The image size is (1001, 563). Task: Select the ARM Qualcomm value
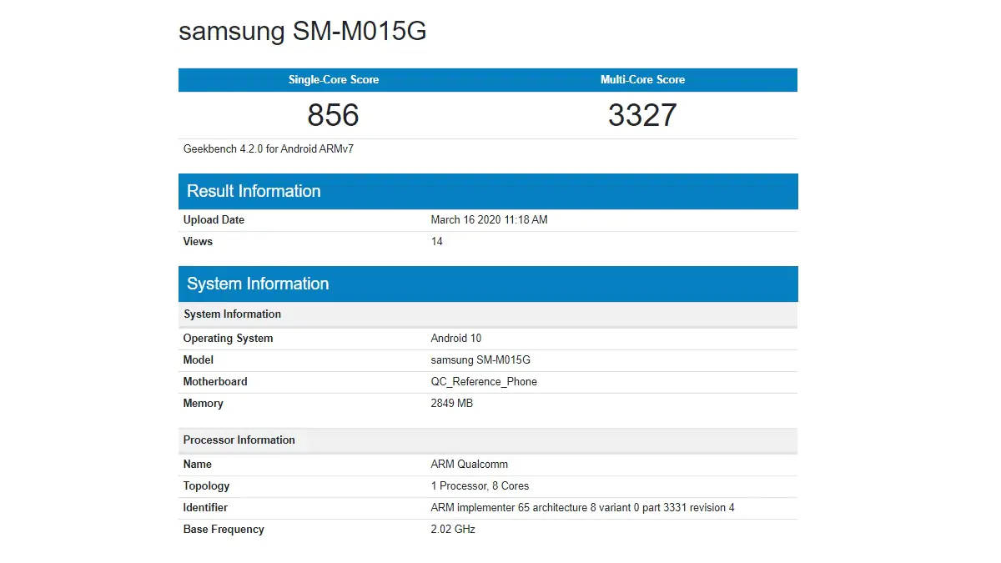[x=470, y=465]
